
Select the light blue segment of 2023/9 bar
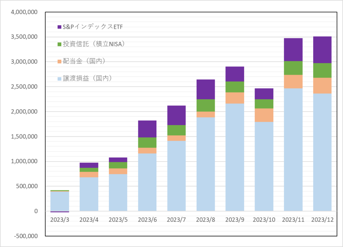235,157
